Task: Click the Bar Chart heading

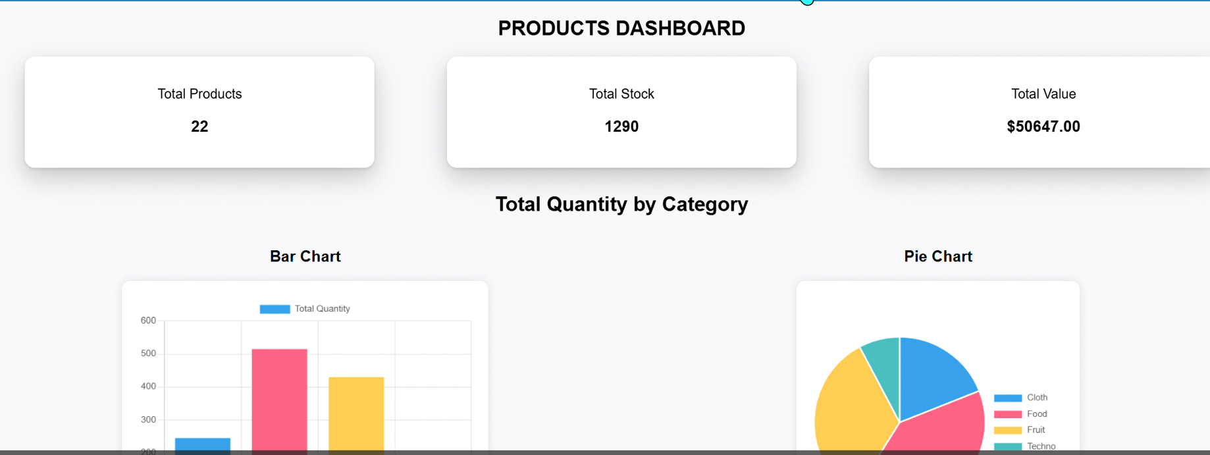Action: 305,257
